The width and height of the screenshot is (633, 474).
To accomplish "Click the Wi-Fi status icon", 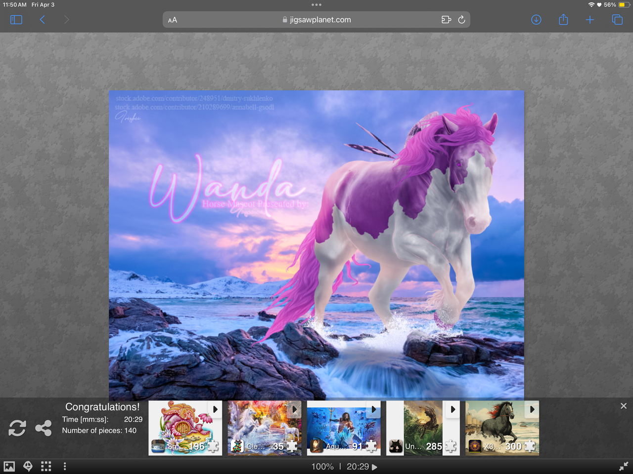I will (591, 4).
